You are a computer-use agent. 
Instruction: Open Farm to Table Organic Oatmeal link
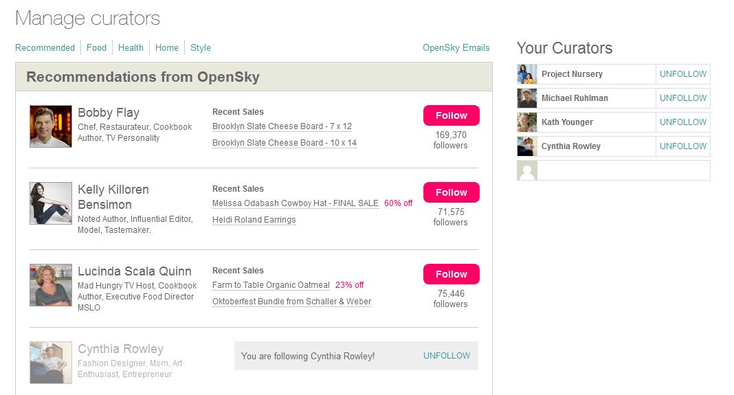(271, 285)
